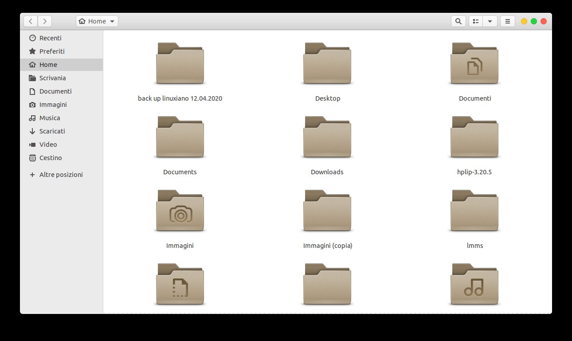The image size is (572, 341).
Task: Open the Video sidebar location
Action: (x=47, y=144)
